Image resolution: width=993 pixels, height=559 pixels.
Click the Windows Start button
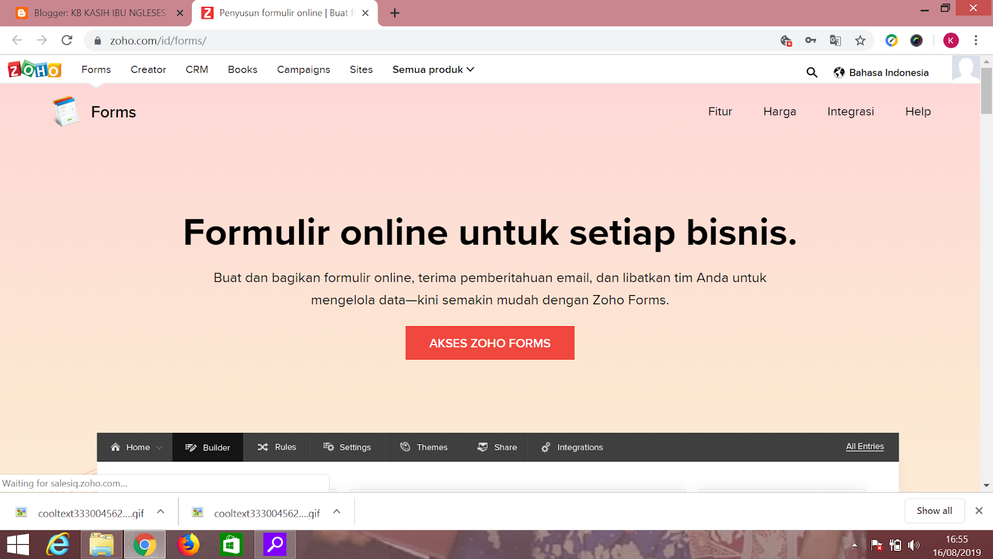[18, 545]
